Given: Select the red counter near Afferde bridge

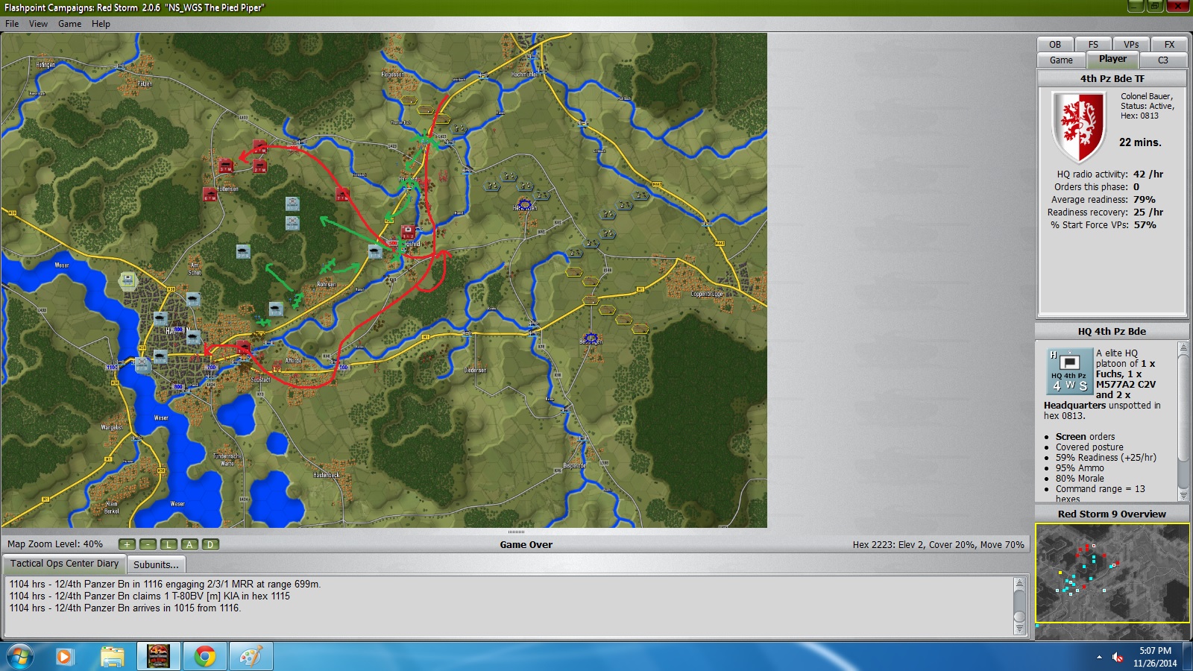Looking at the screenshot, I should point(243,347).
